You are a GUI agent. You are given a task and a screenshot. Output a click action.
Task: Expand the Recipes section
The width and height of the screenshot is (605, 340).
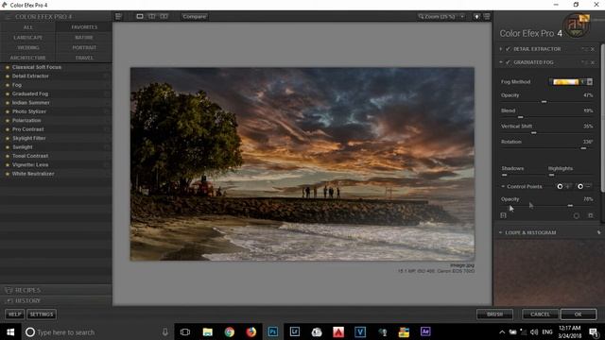(56, 290)
